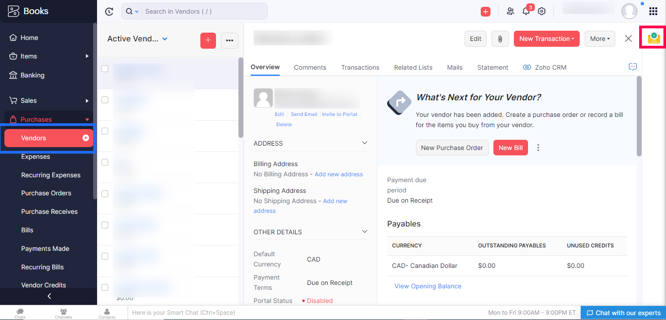Tick the fifth vendor row checkbox
The height and width of the screenshot is (320, 666).
tap(105, 193)
